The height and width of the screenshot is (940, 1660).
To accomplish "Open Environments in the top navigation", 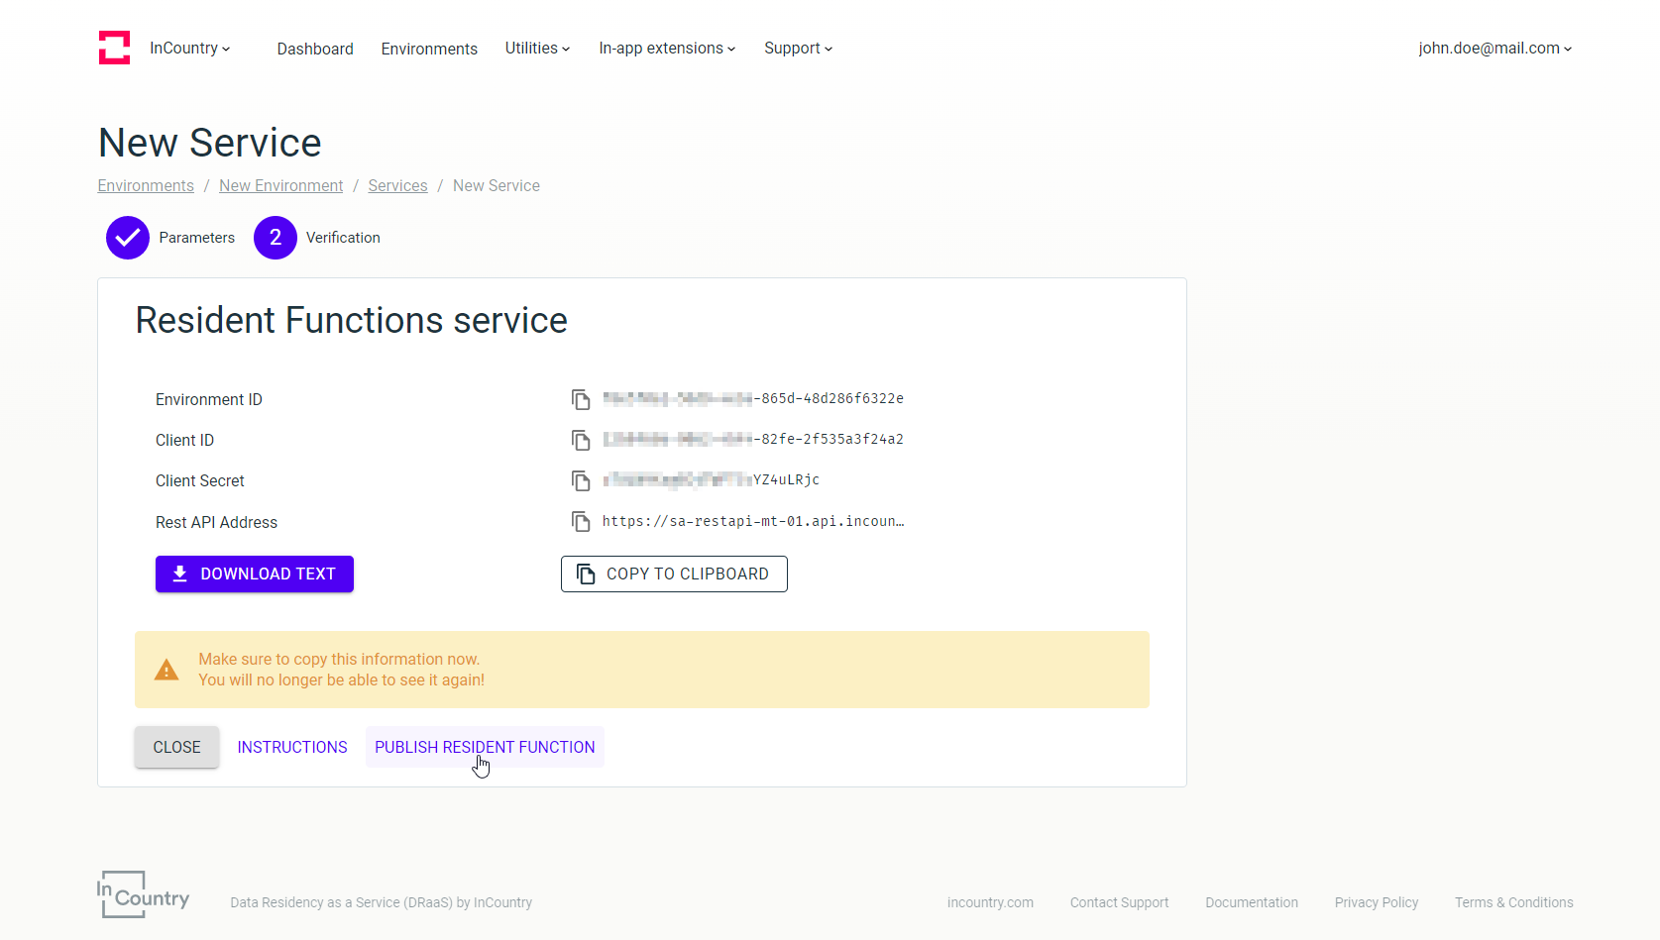I will coord(429,49).
